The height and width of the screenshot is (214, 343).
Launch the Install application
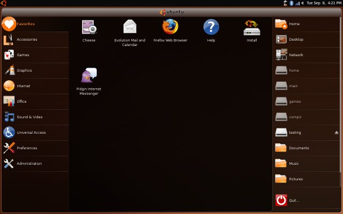[252, 30]
